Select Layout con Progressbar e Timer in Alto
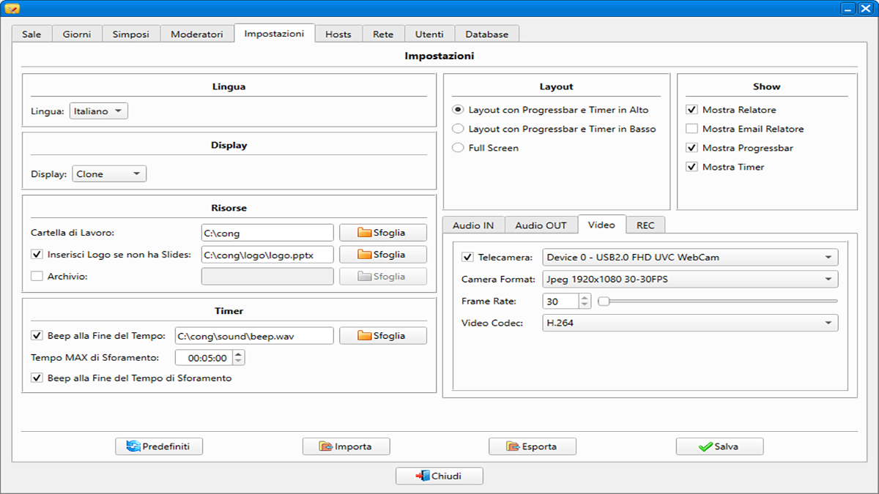 [x=458, y=110]
